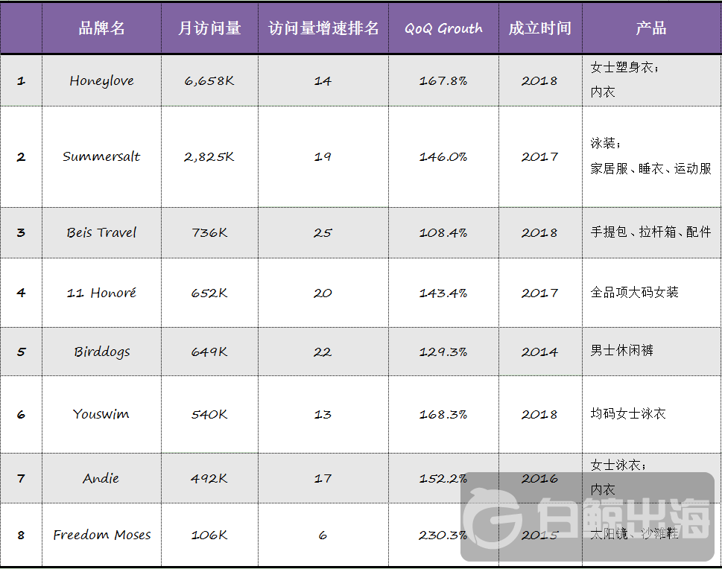This screenshot has width=722, height=569.
Task: Select the Honeylove brand cell
Action: 101,81
